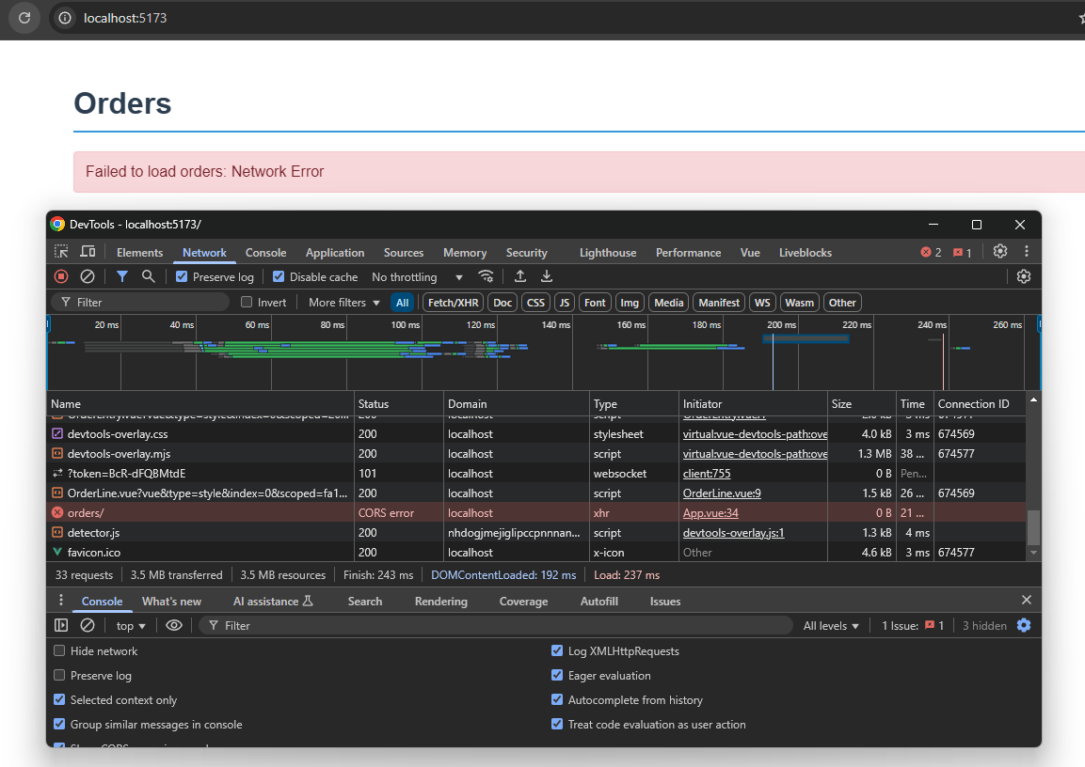
Task: Open the All levels dropdown
Action: pos(831,626)
